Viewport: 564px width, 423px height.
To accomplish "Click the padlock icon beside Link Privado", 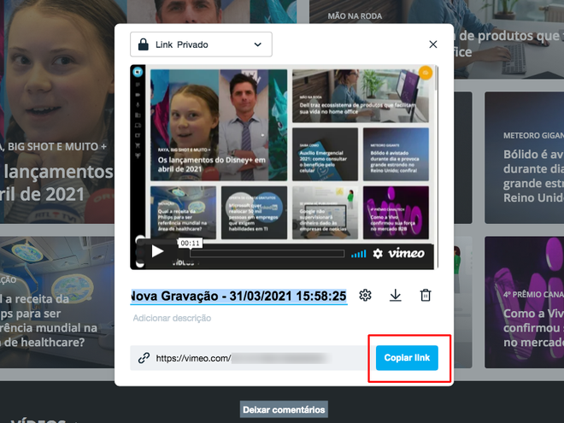I will pyautogui.click(x=144, y=44).
